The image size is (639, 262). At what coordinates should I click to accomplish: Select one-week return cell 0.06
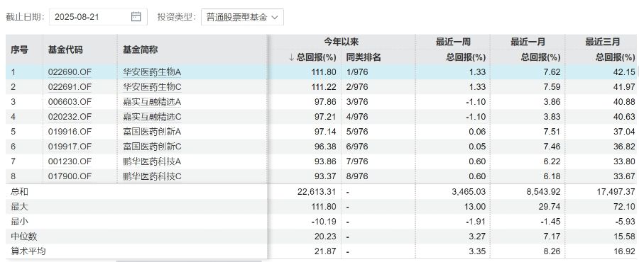(x=478, y=132)
